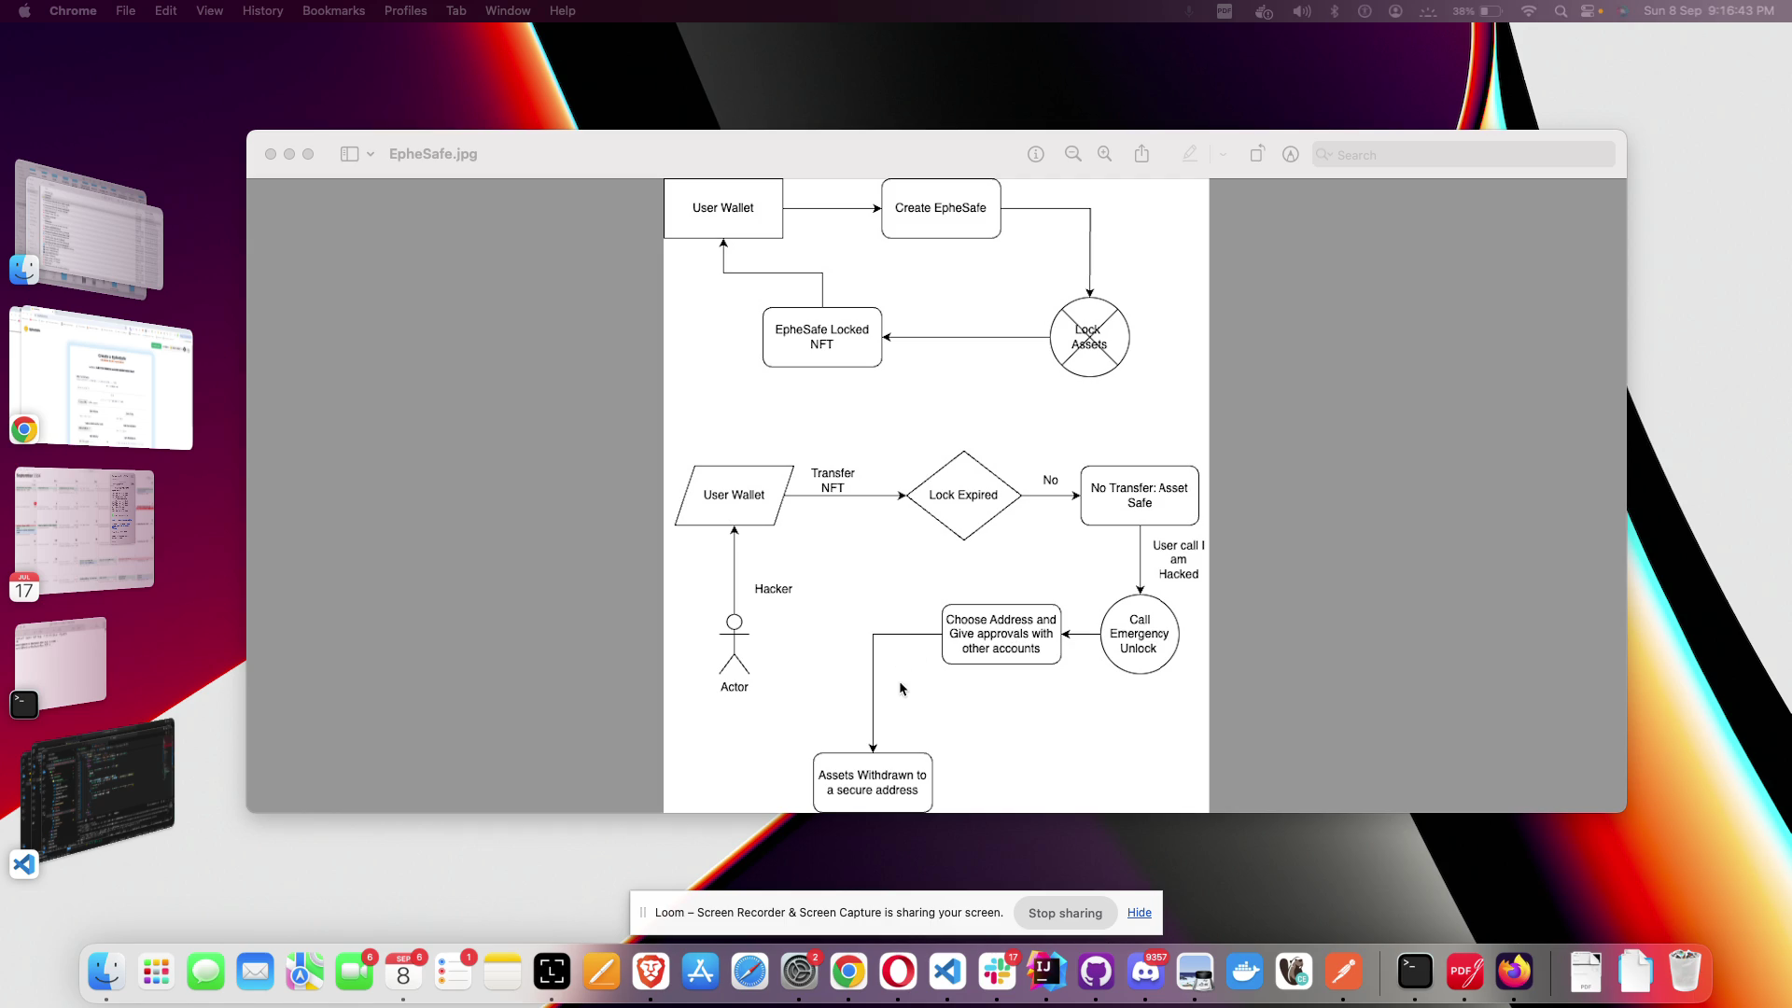Screen dimensions: 1792x1008
Task: Open Reminders from the Dock
Action: click(x=453, y=972)
